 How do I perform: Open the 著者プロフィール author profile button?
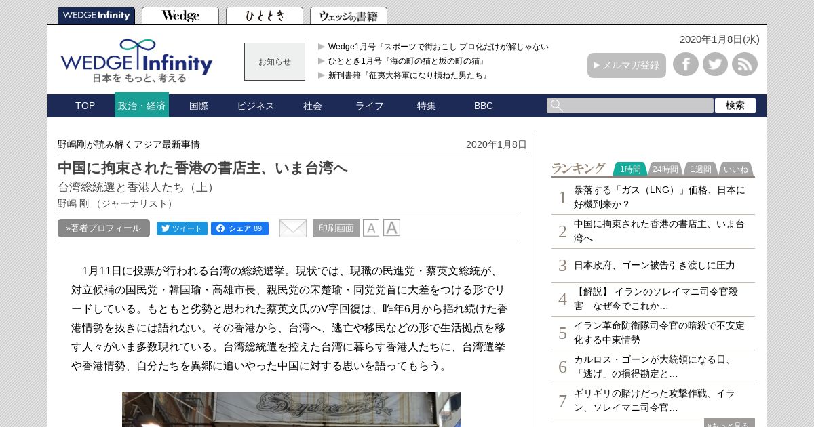pos(104,228)
